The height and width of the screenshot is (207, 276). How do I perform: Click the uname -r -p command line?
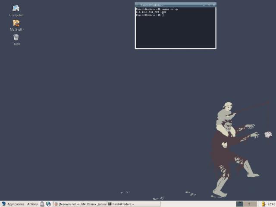point(157,9)
